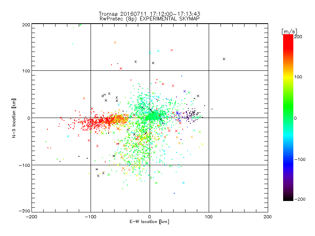Click the colorbar tick label '-200'
This screenshot has height=236, width=315.
point(300,199)
